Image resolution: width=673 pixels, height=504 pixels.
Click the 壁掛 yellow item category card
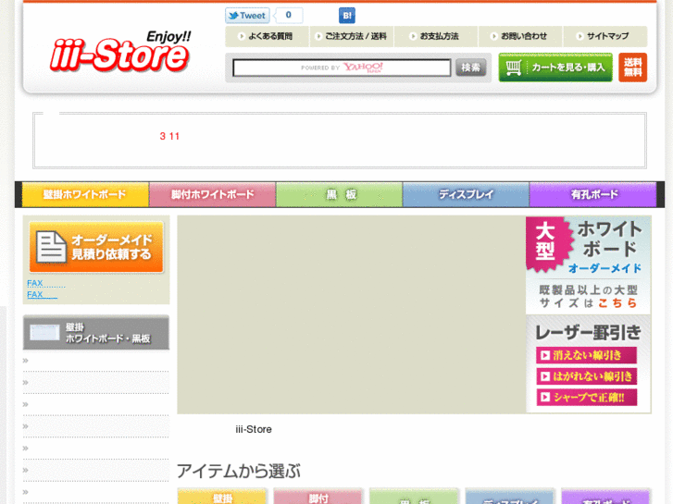pyautogui.click(x=222, y=496)
